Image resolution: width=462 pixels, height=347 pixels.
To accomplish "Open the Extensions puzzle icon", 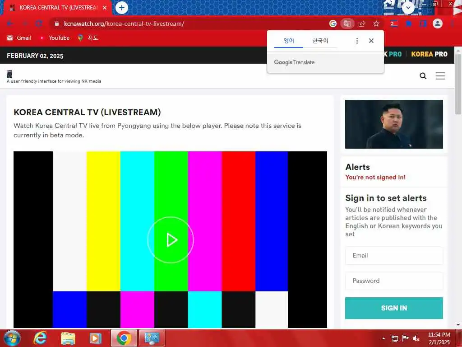I will [x=409, y=23].
